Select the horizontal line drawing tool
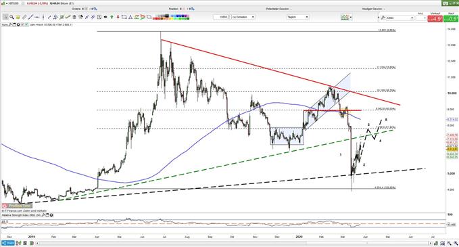459x247 pixels. tap(37, 17)
